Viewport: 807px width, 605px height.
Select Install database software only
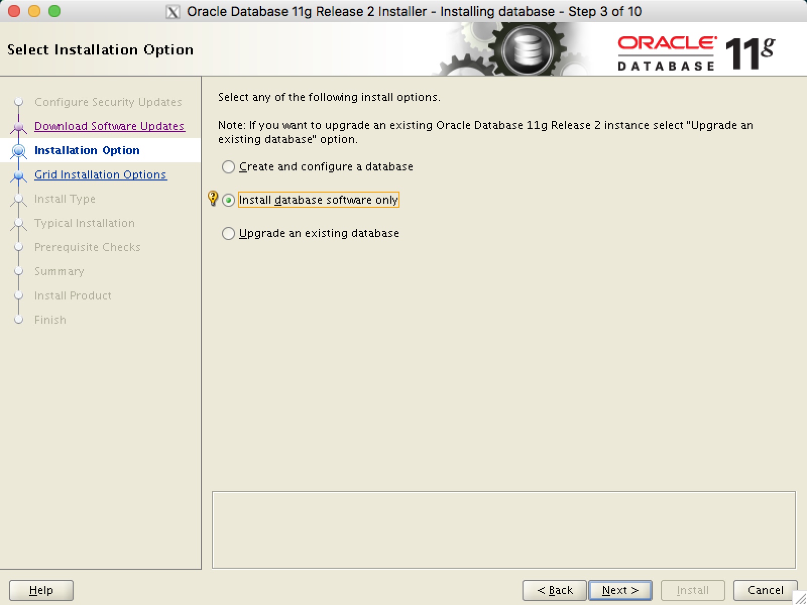point(228,200)
